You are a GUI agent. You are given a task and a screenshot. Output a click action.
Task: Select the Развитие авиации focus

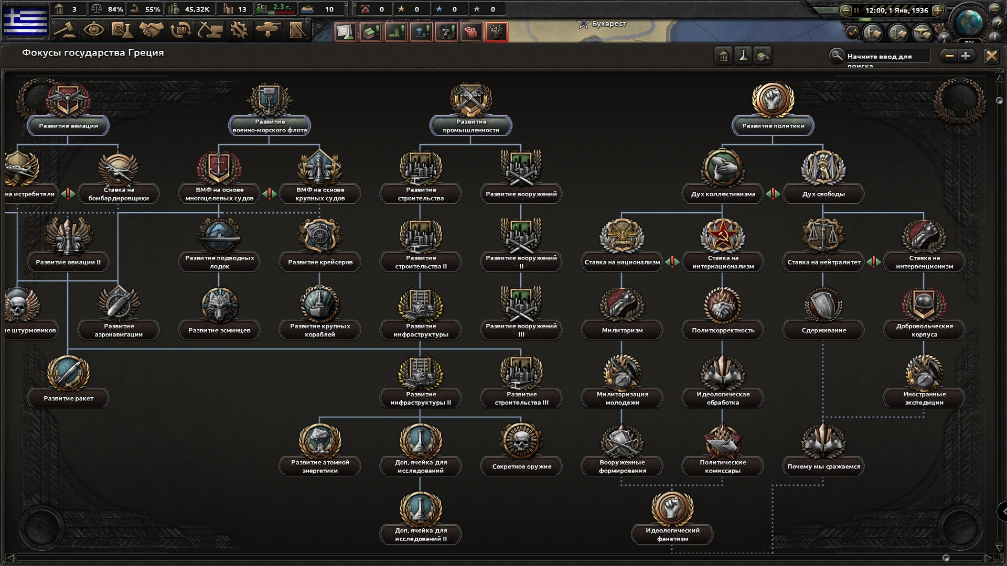68,126
